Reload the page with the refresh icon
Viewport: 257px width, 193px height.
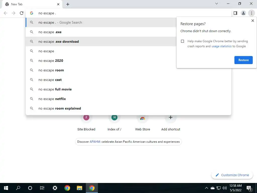point(22,13)
